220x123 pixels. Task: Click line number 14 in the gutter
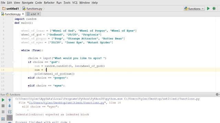point(3,70)
